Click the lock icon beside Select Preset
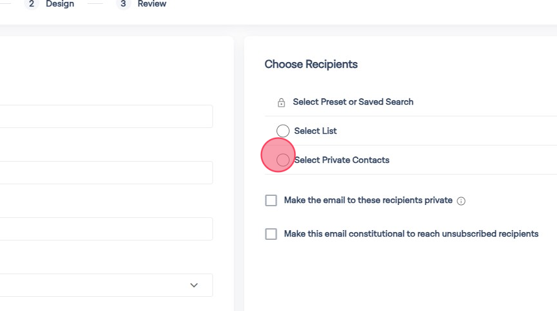This screenshot has height=311, width=557. 281,102
